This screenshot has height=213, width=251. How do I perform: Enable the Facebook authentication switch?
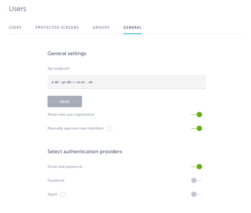pyautogui.click(x=197, y=180)
